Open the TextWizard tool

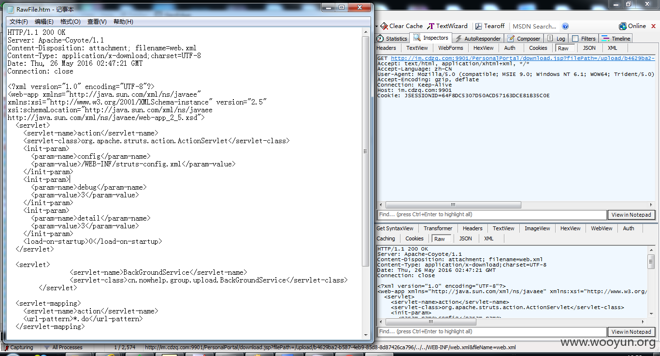pos(448,26)
